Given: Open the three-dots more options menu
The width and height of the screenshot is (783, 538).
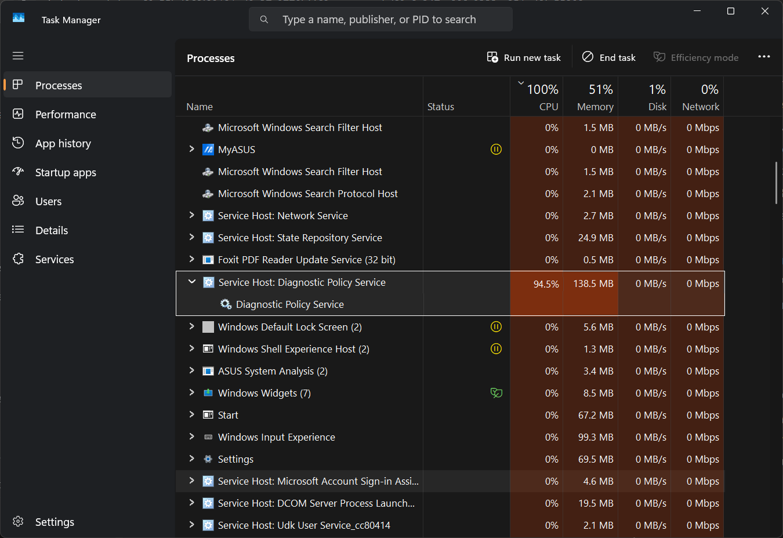Looking at the screenshot, I should [764, 57].
